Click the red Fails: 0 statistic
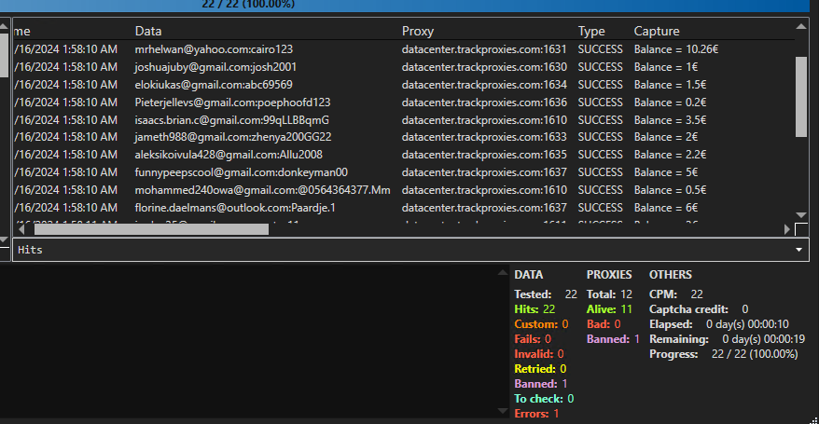The width and height of the screenshot is (819, 424). (x=533, y=339)
